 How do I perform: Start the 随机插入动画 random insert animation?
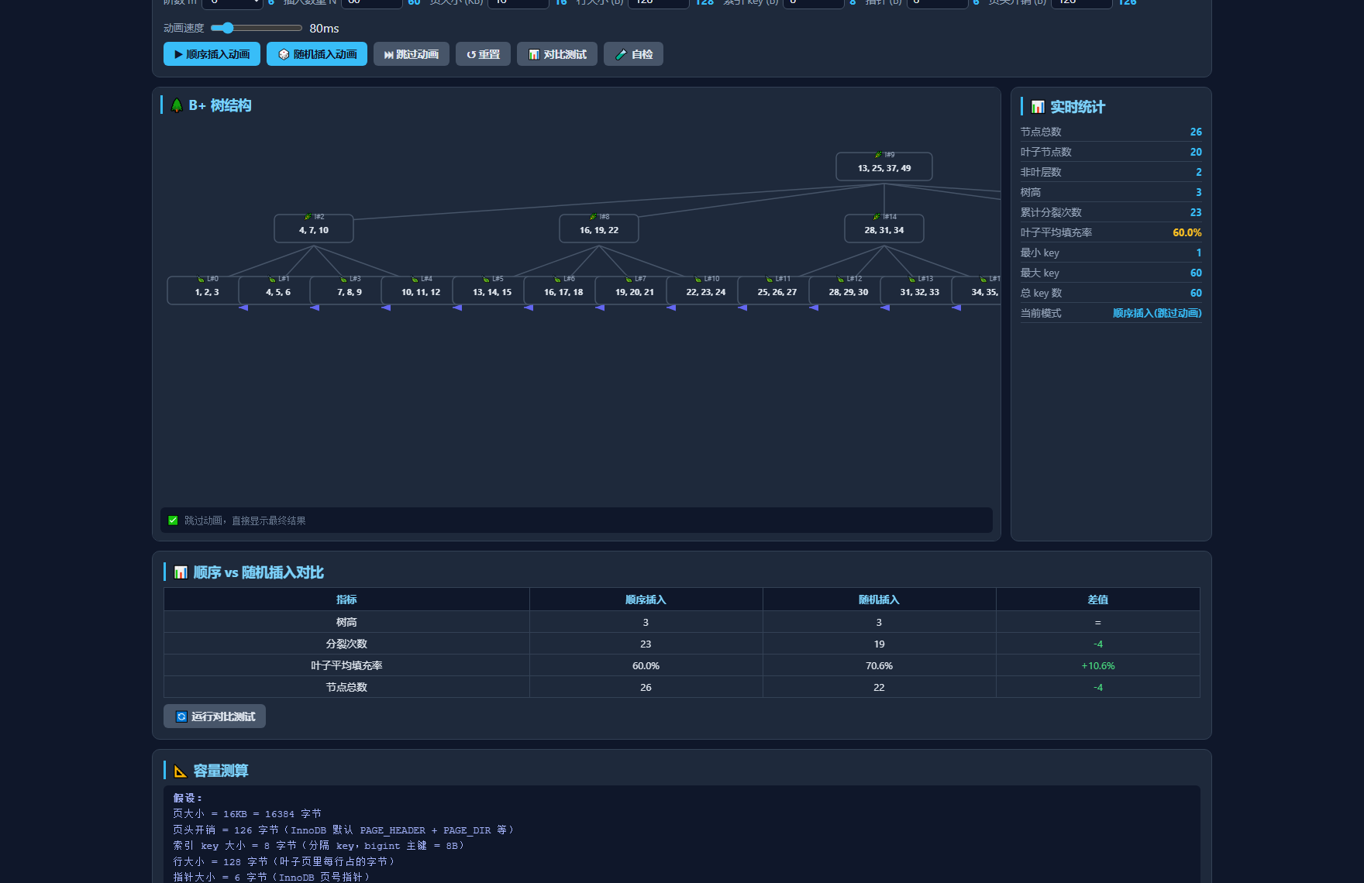[x=317, y=54]
